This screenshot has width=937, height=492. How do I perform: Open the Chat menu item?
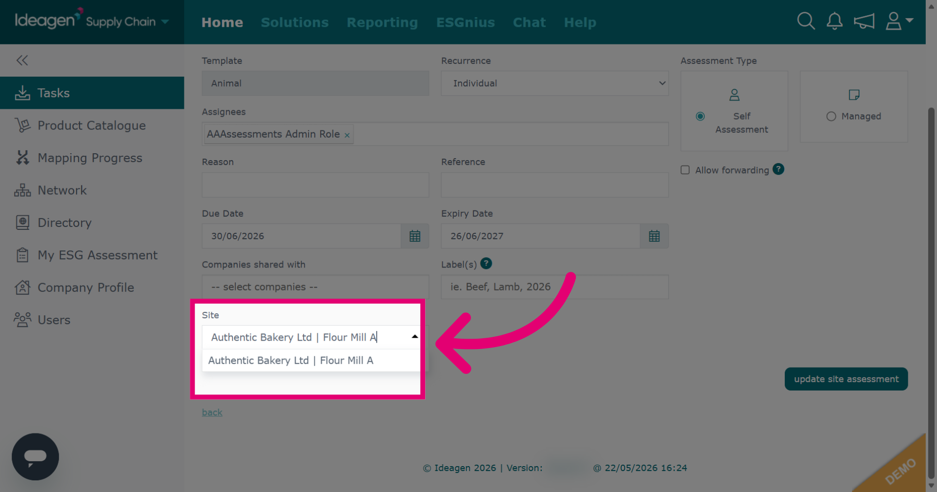click(x=530, y=22)
